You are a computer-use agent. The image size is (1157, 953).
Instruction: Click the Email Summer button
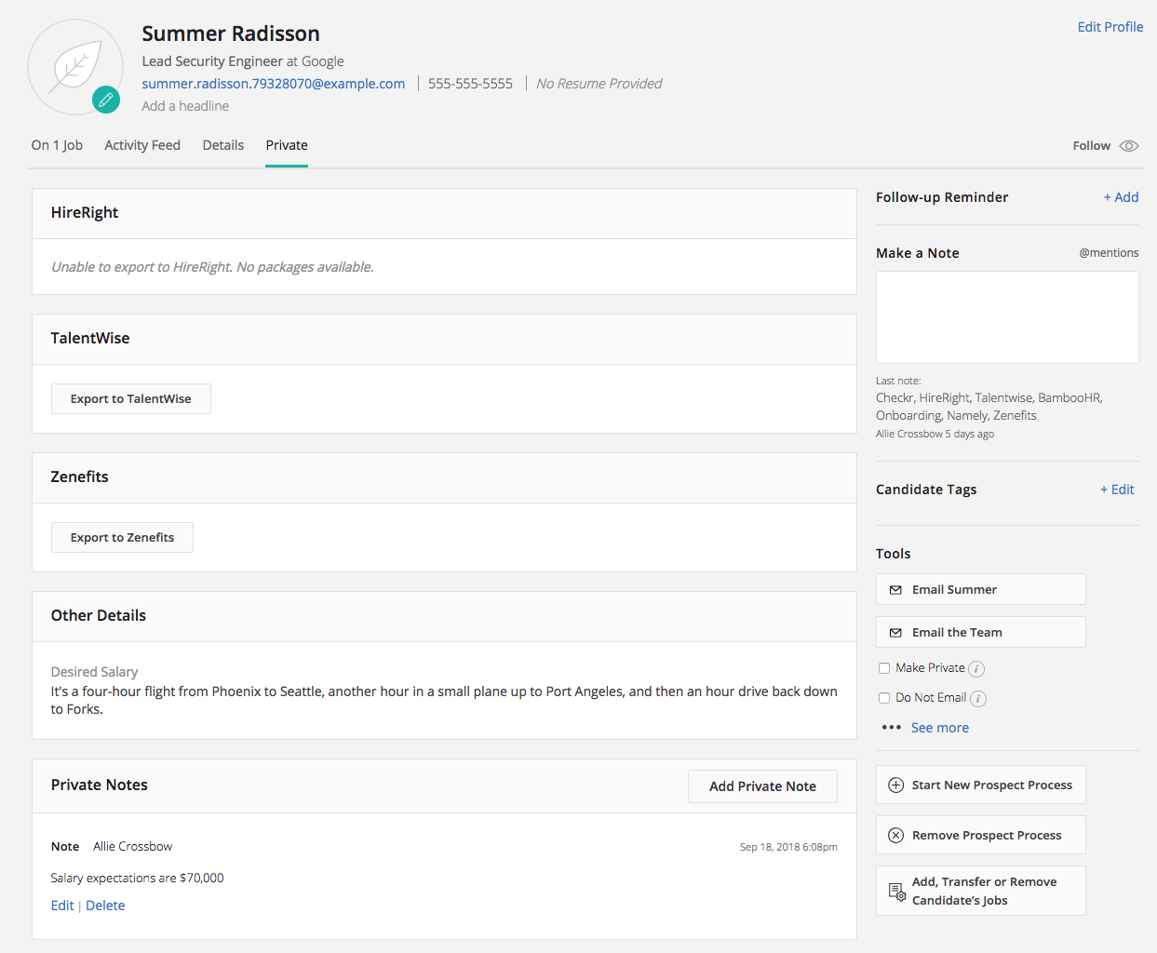click(x=981, y=590)
